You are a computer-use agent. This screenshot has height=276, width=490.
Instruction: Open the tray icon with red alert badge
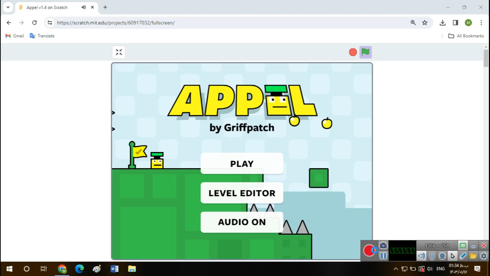tap(422, 269)
